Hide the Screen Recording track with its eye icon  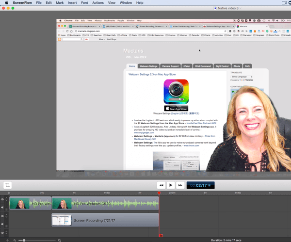[2, 216]
